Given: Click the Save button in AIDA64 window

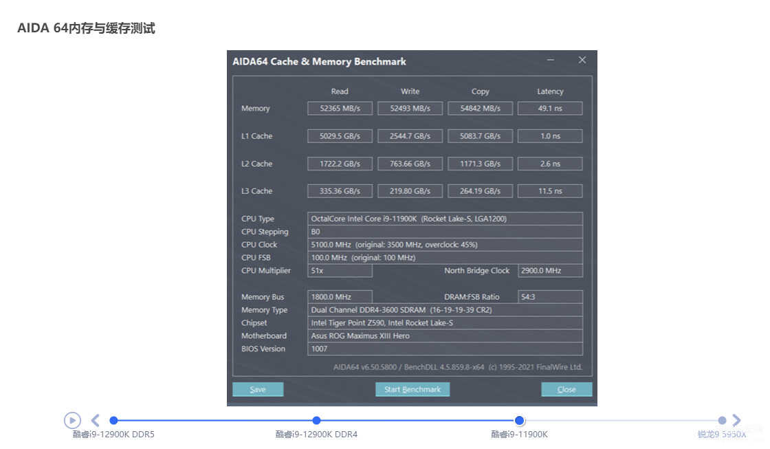Looking at the screenshot, I should [258, 390].
